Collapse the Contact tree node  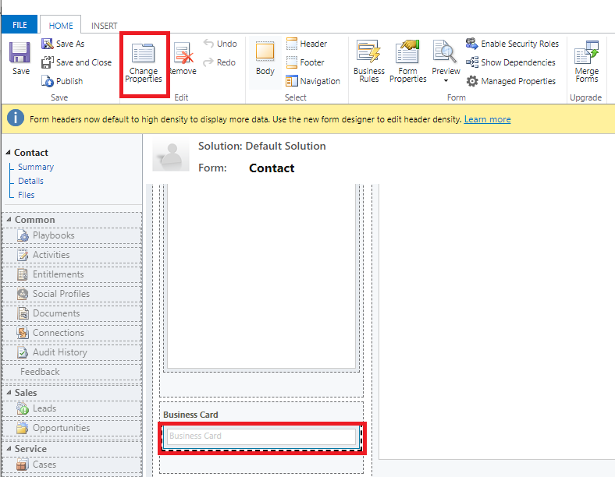click(x=9, y=152)
